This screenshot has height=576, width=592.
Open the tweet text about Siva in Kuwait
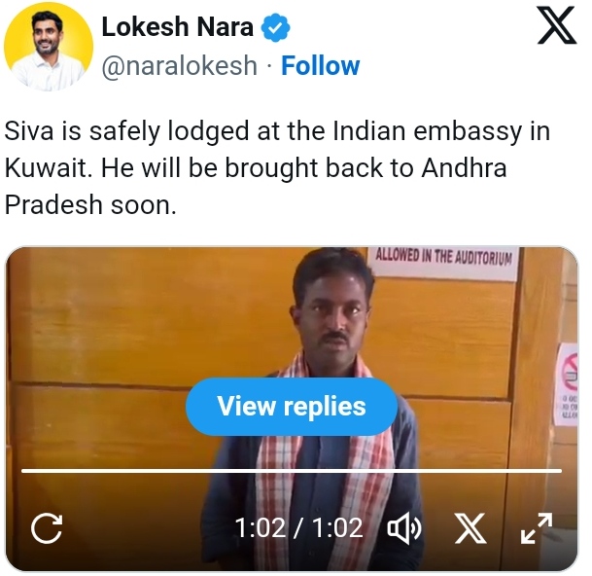tap(277, 167)
